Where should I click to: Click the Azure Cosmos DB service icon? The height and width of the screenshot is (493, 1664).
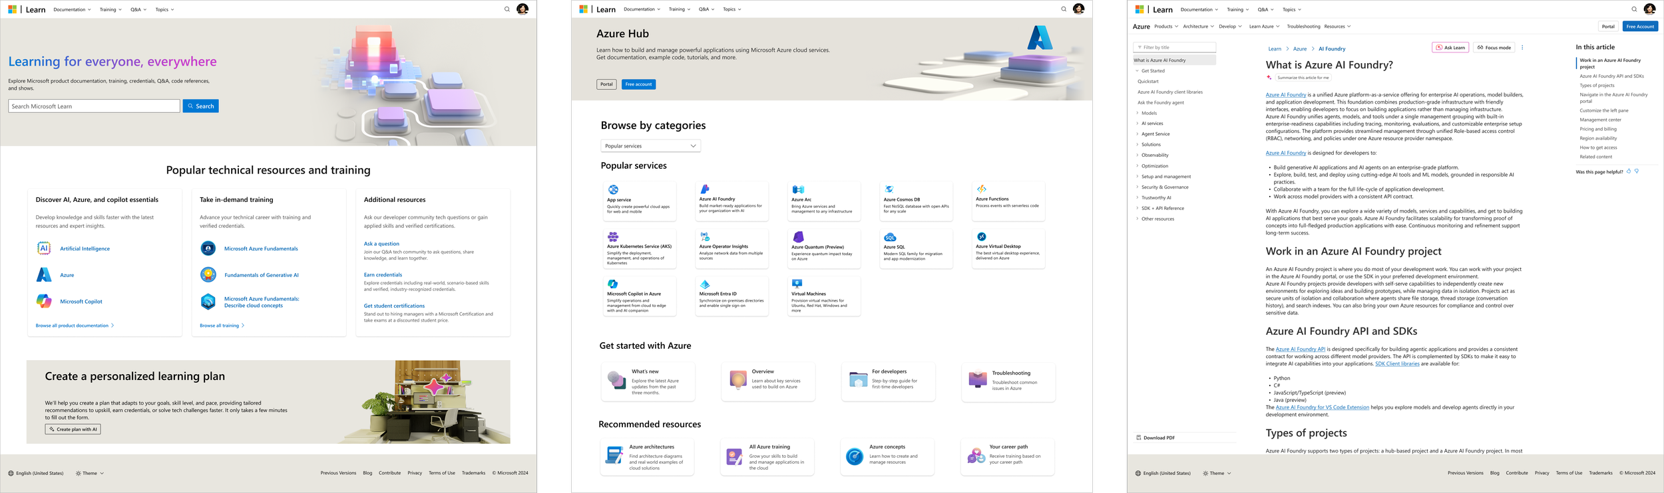tap(889, 189)
